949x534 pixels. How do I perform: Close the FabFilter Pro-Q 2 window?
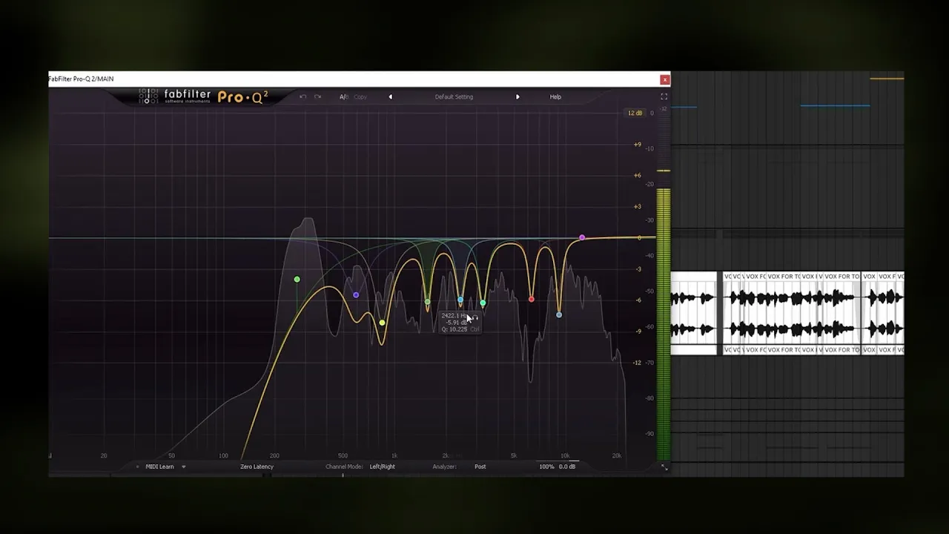point(665,79)
